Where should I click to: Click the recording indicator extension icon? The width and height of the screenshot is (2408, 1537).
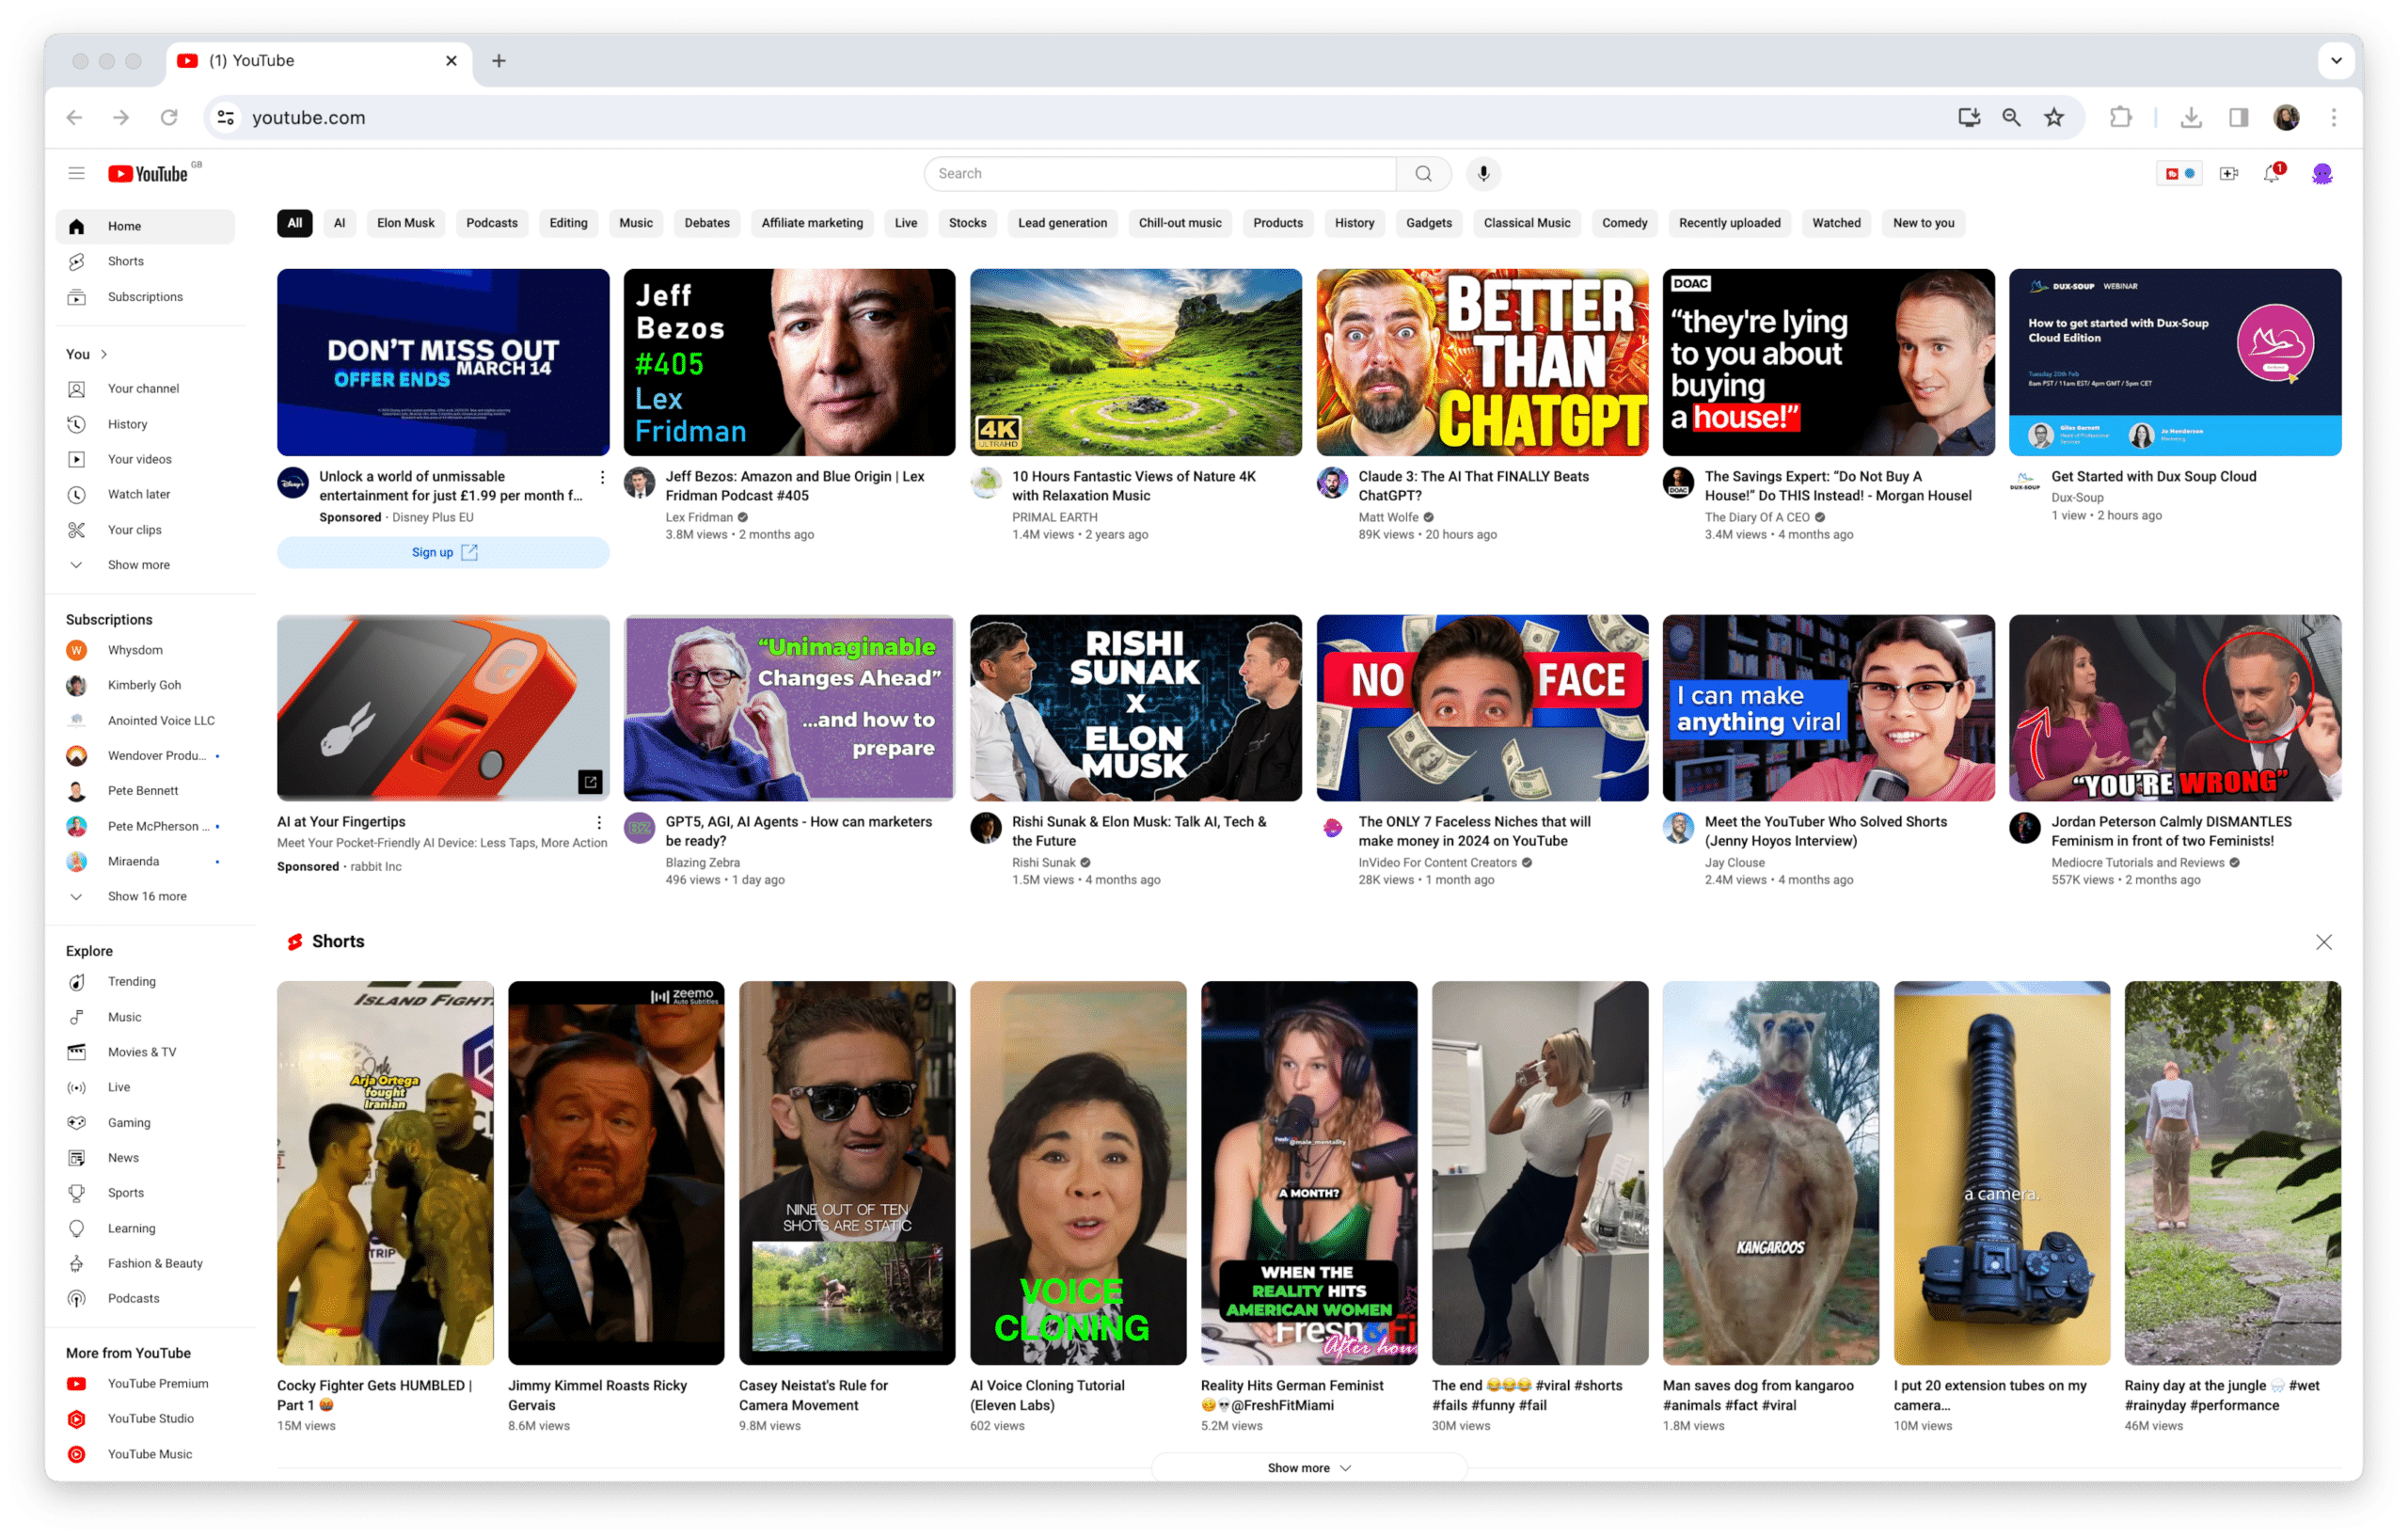pos(2180,173)
